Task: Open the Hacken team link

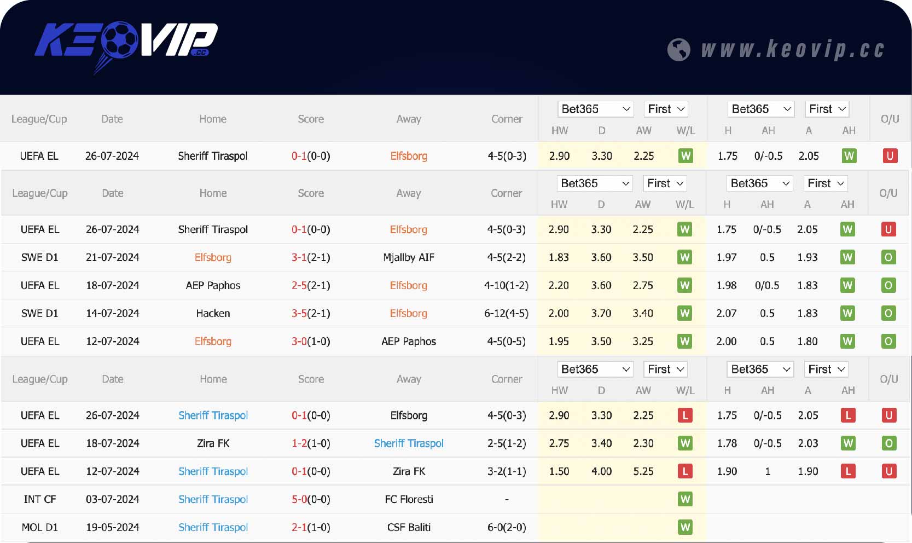Action: 213,313
